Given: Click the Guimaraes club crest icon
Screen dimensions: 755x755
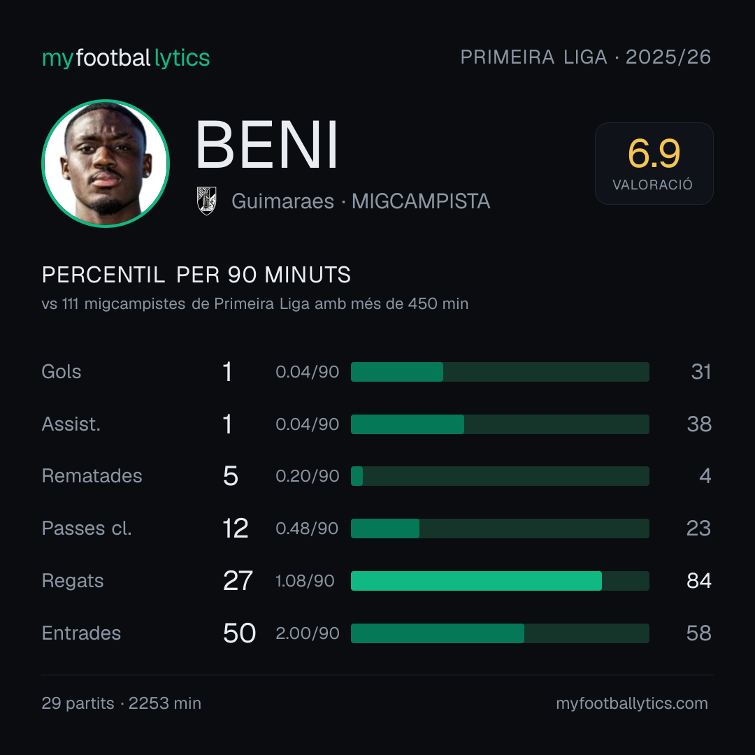Looking at the screenshot, I should point(206,201).
